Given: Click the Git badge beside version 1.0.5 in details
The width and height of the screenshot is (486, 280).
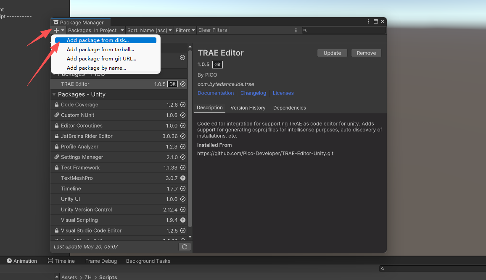Looking at the screenshot, I should 218,65.
